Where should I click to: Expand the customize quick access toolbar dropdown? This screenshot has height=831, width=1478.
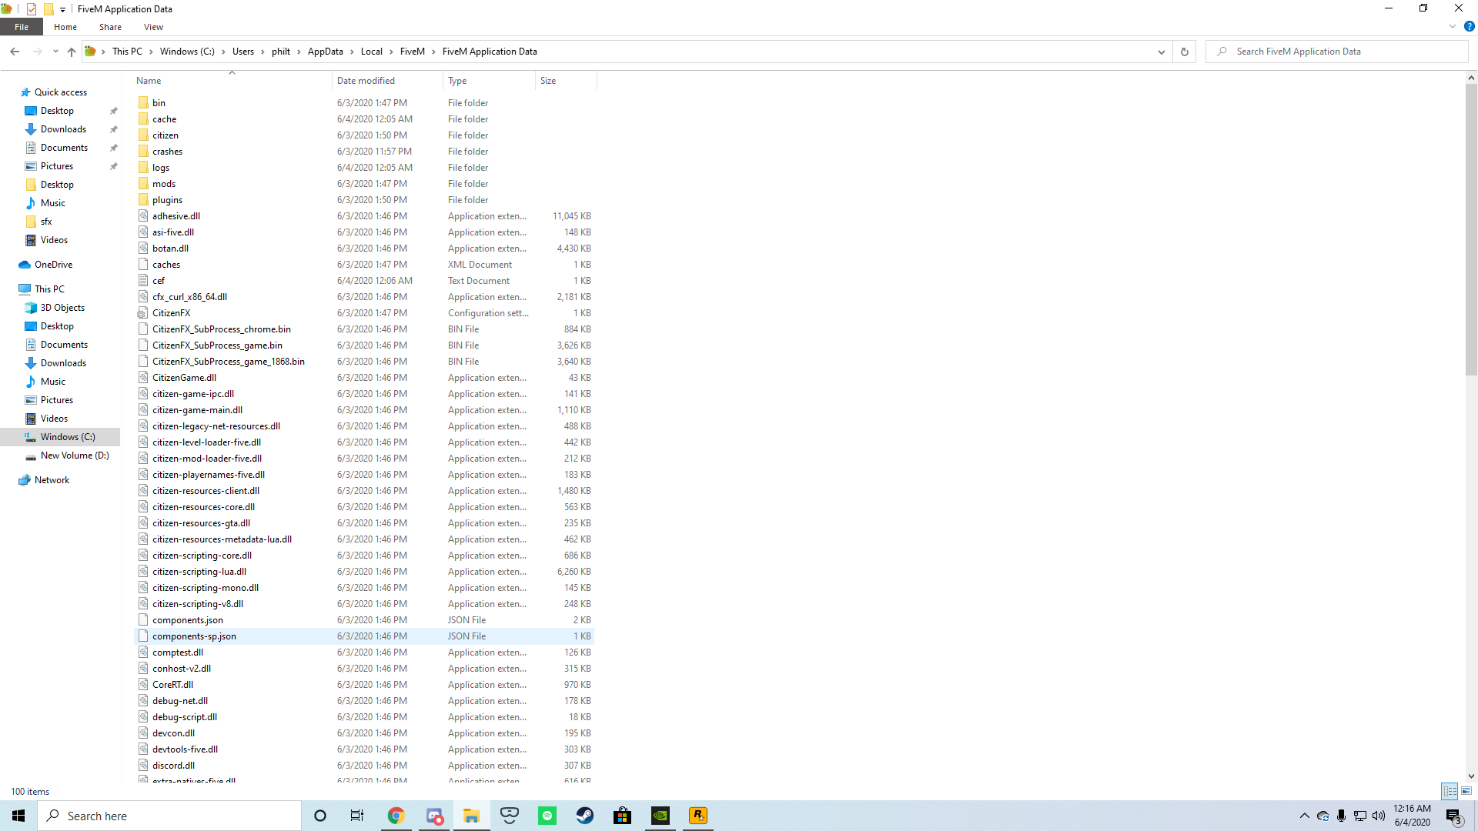(62, 9)
